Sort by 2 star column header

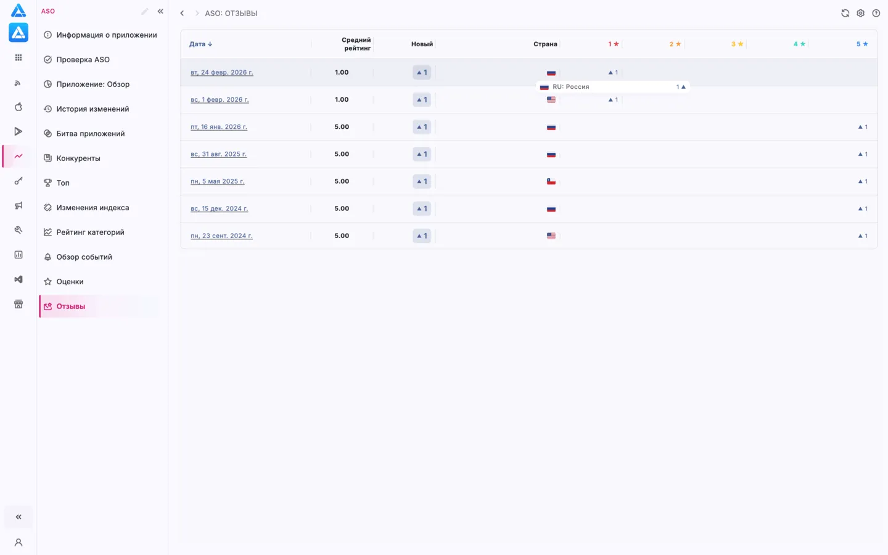[675, 44]
